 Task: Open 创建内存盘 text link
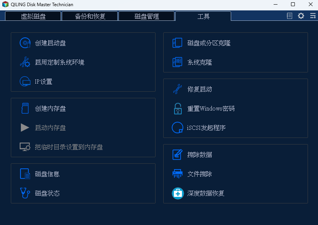tap(50, 108)
